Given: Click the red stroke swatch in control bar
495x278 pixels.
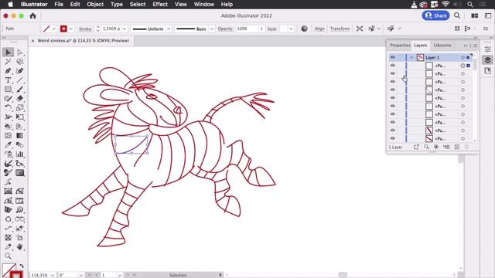Looking at the screenshot, I should (x=63, y=29).
